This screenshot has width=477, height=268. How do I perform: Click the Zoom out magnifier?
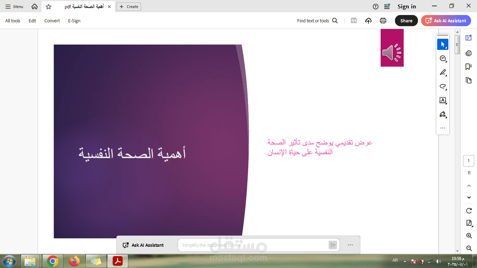[469, 248]
